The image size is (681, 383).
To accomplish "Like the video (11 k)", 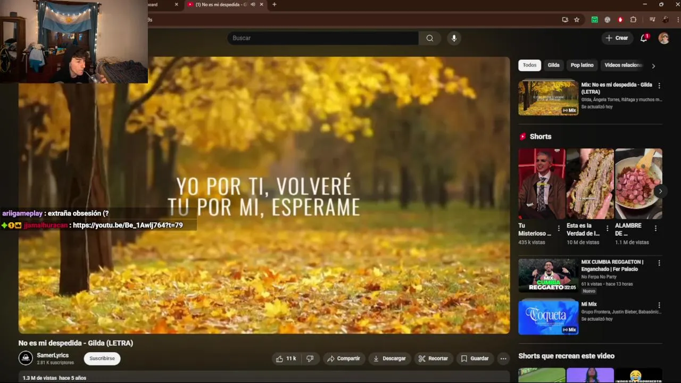I will click(x=286, y=359).
